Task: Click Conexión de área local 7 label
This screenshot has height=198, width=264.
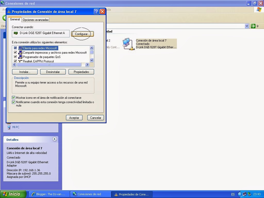Action: pyautogui.click(x=151, y=40)
